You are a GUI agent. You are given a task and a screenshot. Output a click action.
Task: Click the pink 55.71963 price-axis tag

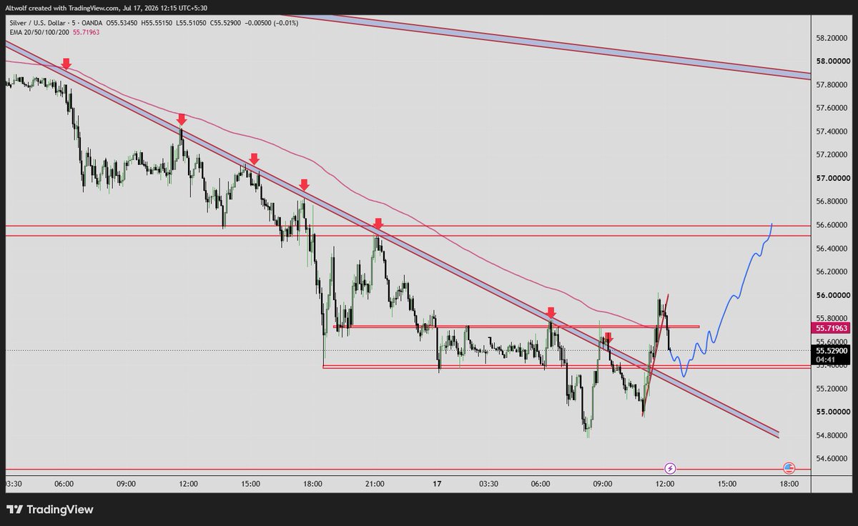(x=831, y=328)
